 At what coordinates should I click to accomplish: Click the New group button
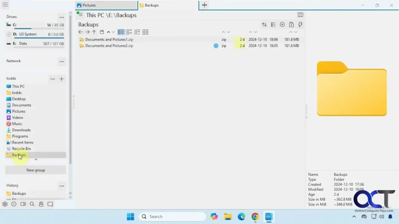pyautogui.click(x=35, y=170)
